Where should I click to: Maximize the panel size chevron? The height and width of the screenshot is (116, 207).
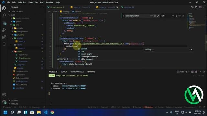coord(200,72)
